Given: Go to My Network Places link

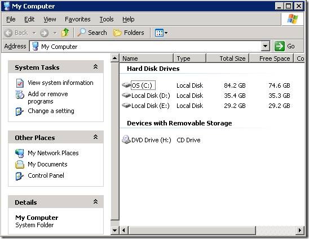Looking at the screenshot, I should click(x=53, y=153).
